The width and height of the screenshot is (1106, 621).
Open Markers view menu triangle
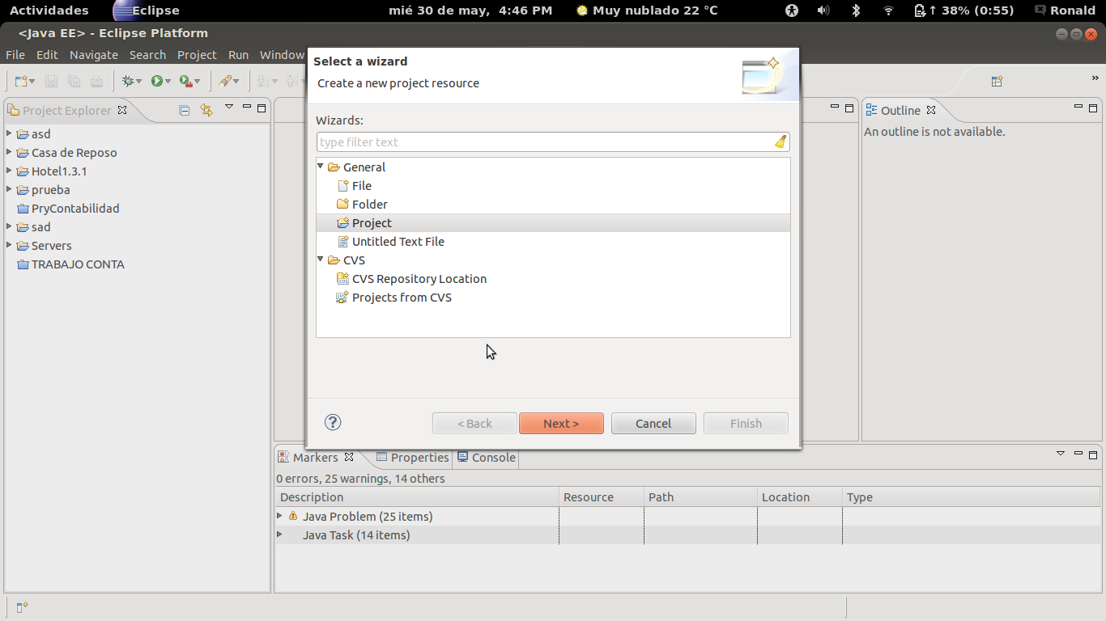1061,454
